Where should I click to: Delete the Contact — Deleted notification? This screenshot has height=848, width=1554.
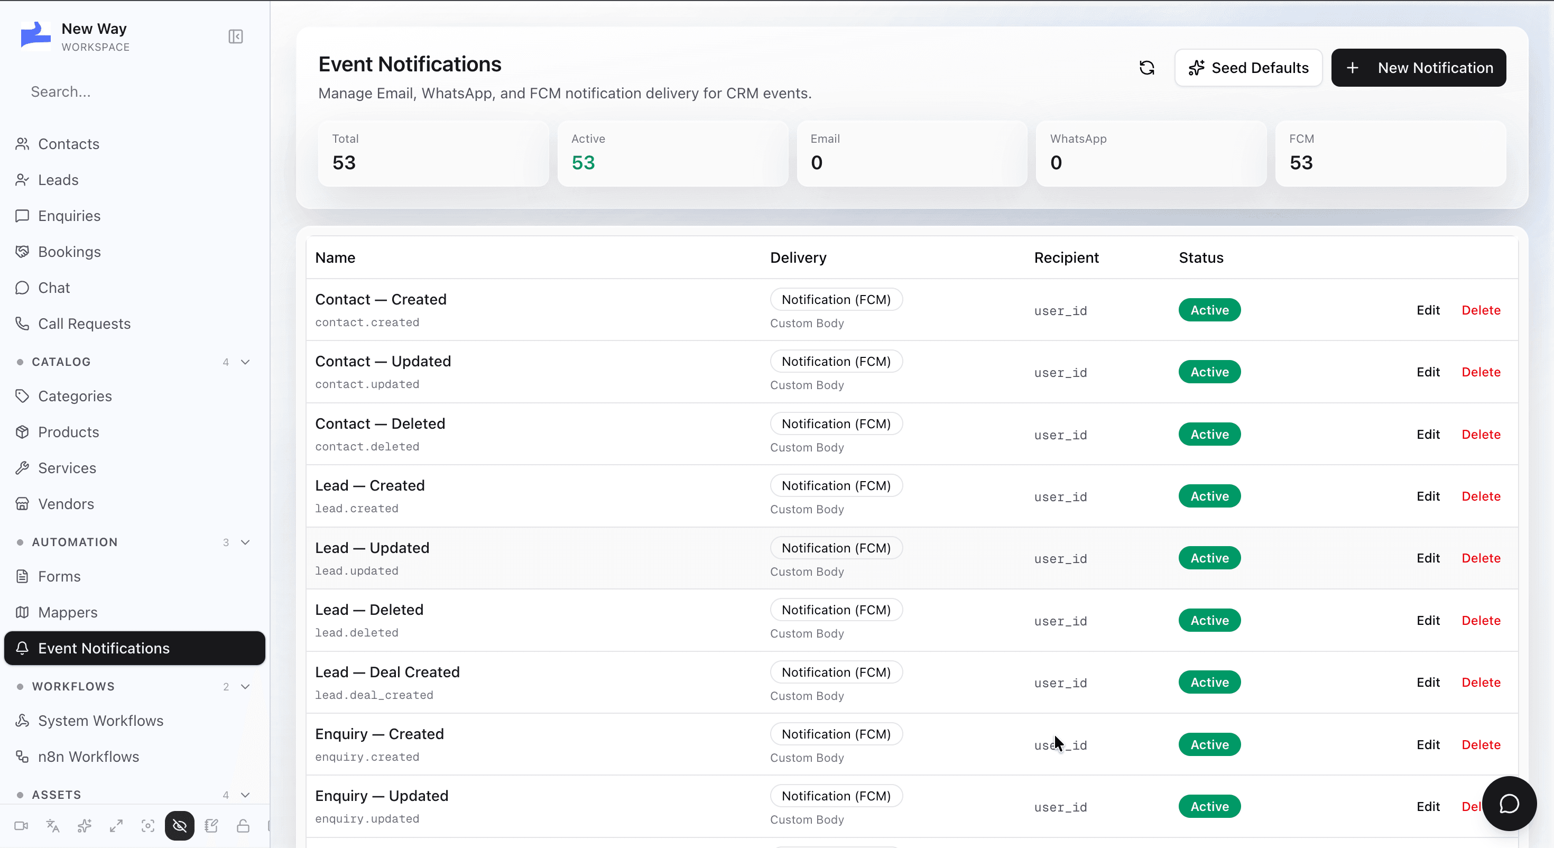pos(1481,435)
